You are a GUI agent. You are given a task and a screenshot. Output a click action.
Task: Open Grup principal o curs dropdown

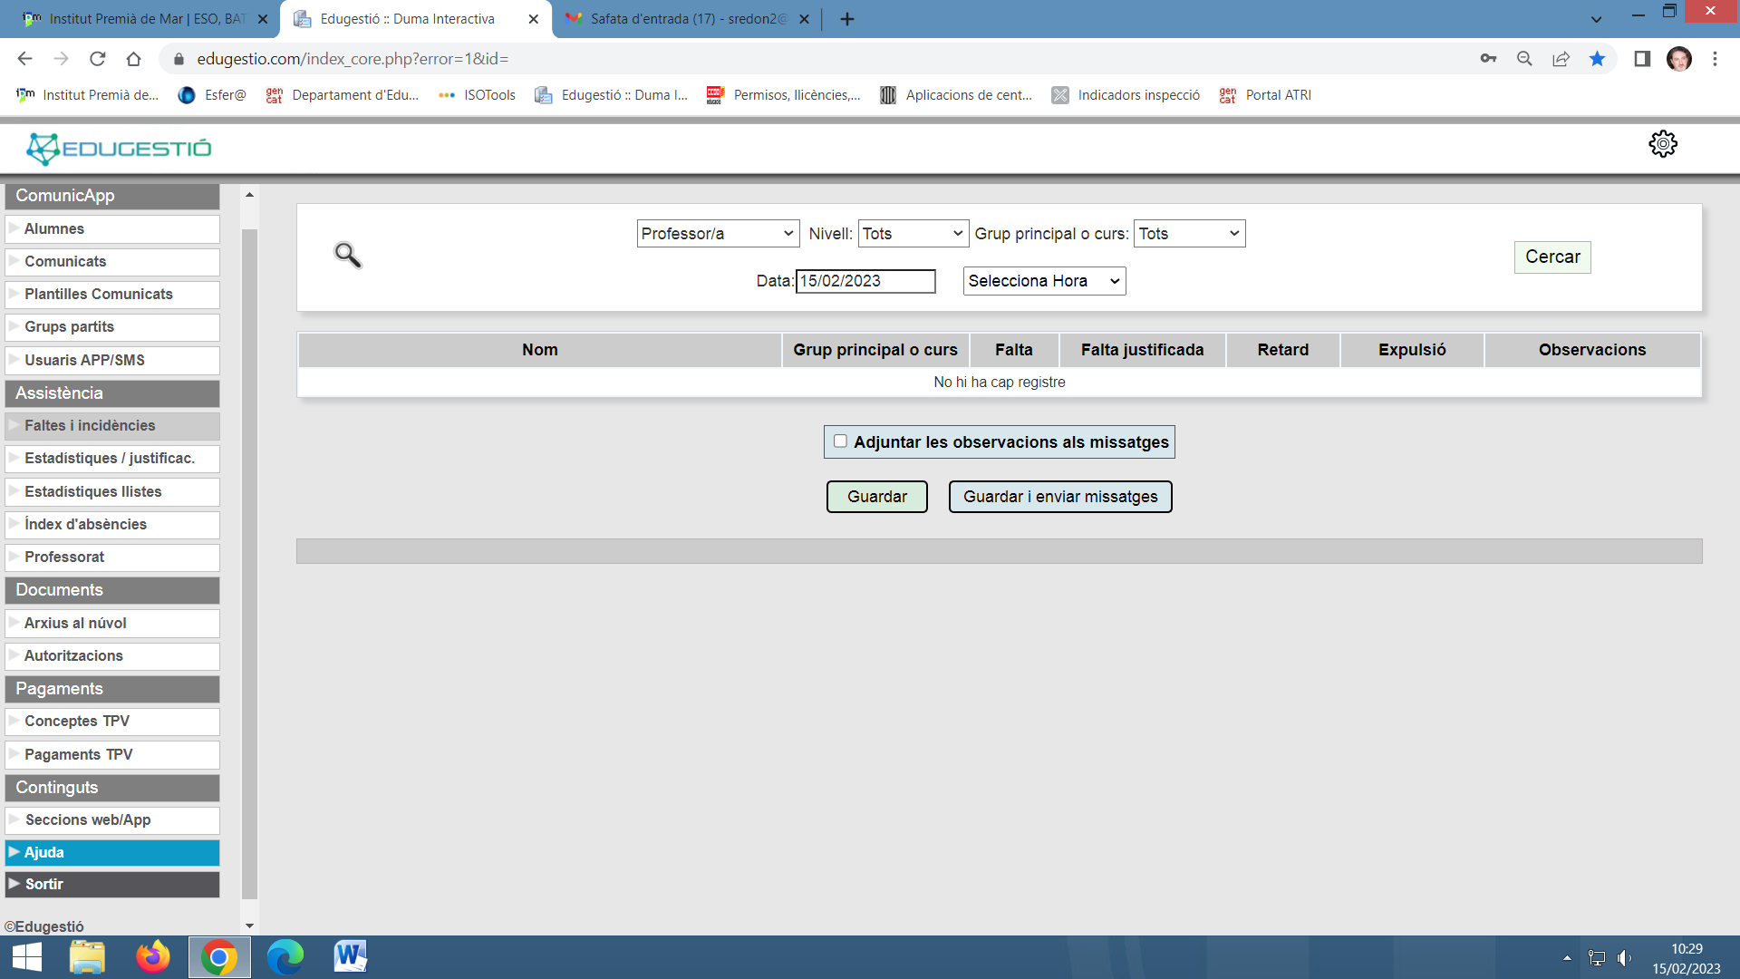click(x=1189, y=234)
